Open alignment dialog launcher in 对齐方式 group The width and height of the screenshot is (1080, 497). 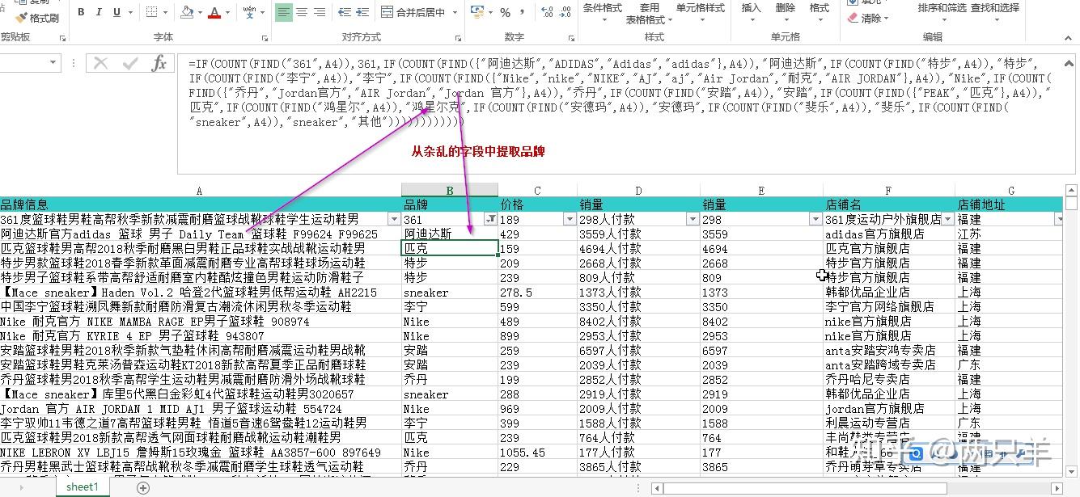coord(458,38)
